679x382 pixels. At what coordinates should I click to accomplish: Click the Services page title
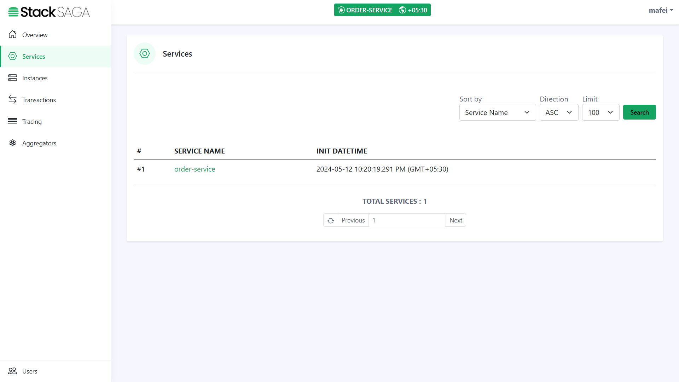[177, 54]
